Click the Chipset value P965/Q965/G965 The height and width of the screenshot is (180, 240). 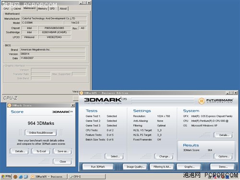[54, 28]
